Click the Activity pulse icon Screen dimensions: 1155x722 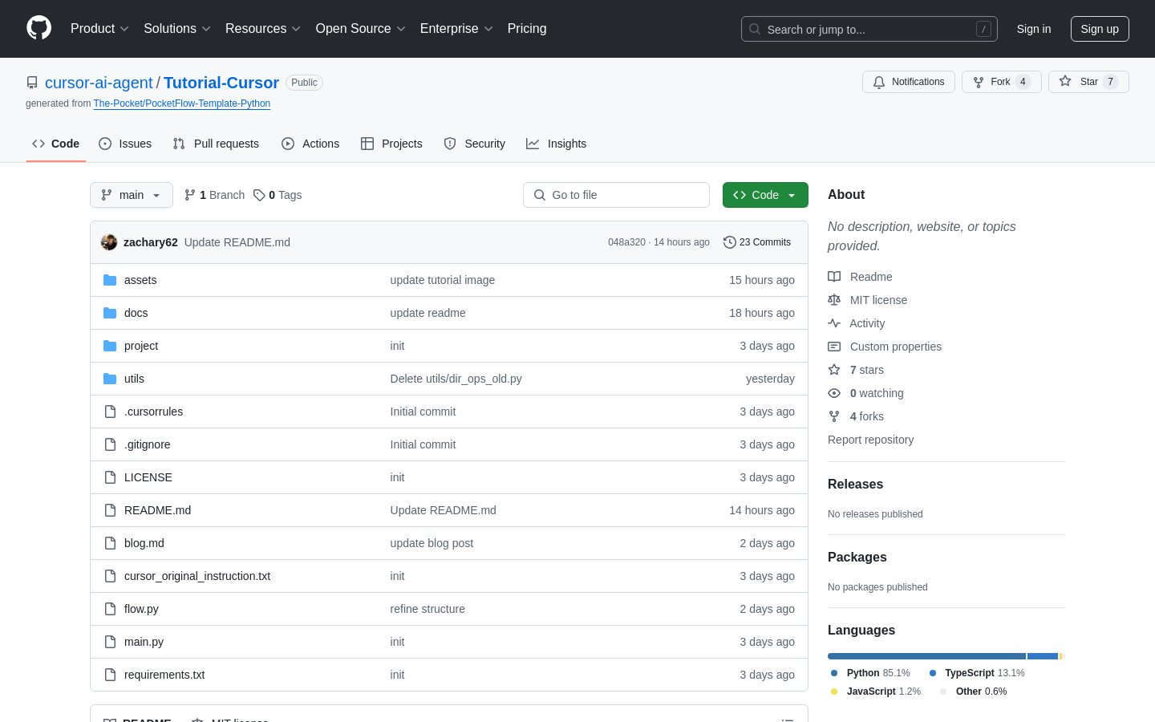point(834,323)
